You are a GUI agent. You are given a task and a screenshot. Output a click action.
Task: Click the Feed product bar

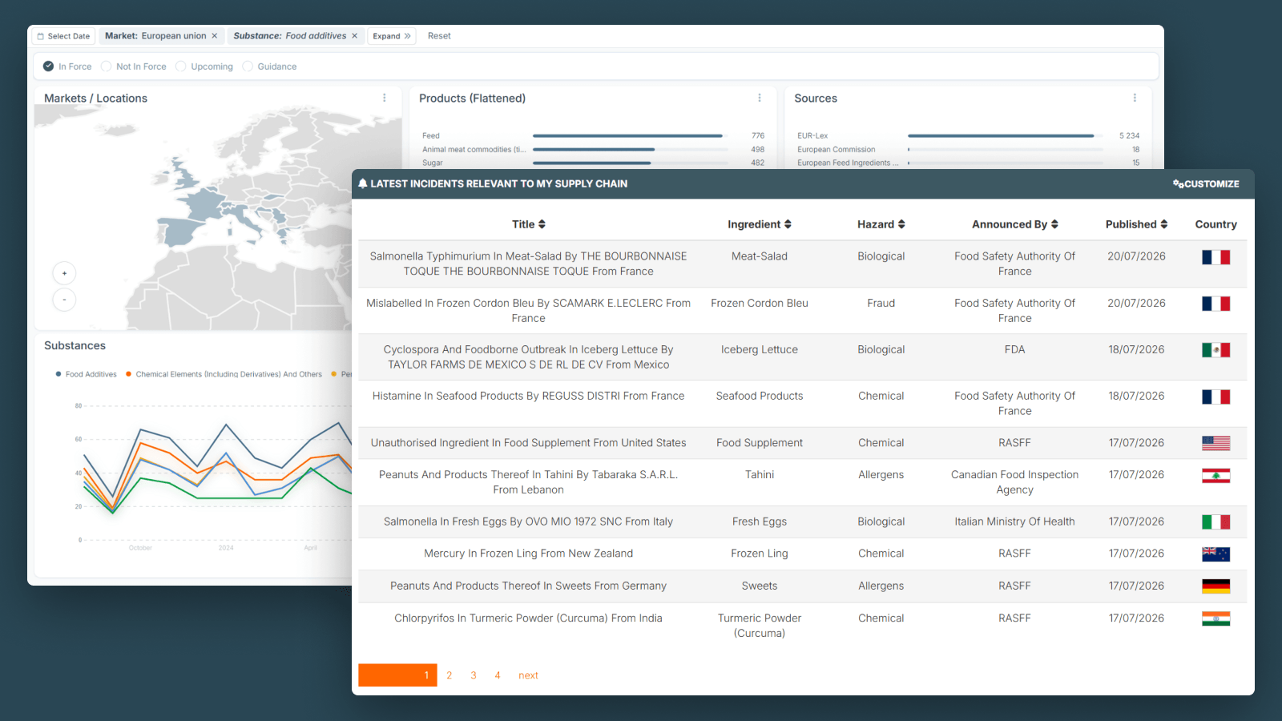click(627, 136)
